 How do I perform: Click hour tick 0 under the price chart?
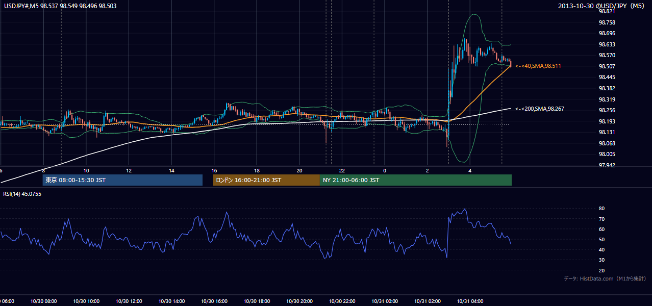point(385,170)
